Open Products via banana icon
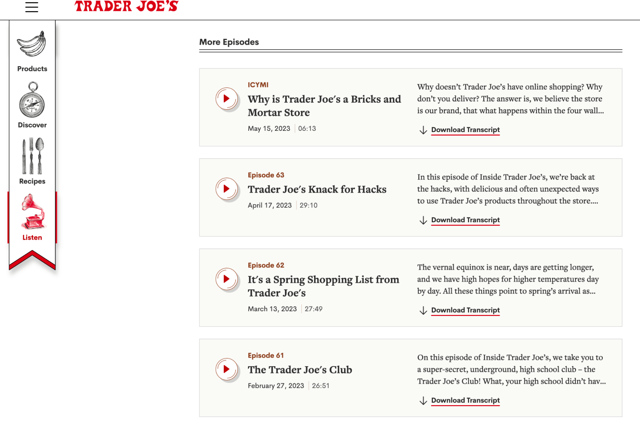 tap(32, 44)
